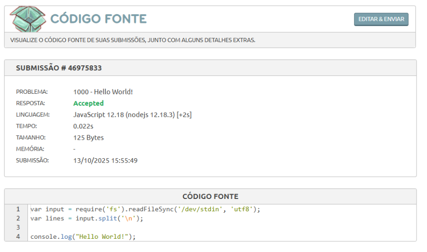Viewport: 427px width, 252px height.
Task: Click the console.log Hello World code line
Action: [x=83, y=237]
